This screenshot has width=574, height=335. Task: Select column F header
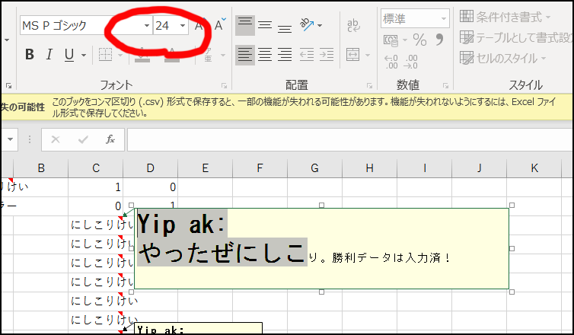[260, 168]
